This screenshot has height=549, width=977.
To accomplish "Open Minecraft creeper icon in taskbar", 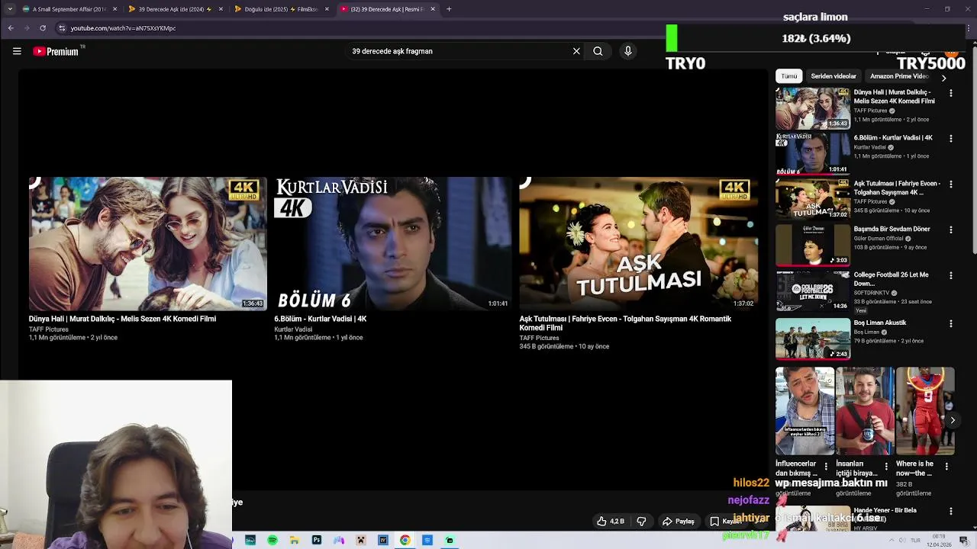I will 361,540.
